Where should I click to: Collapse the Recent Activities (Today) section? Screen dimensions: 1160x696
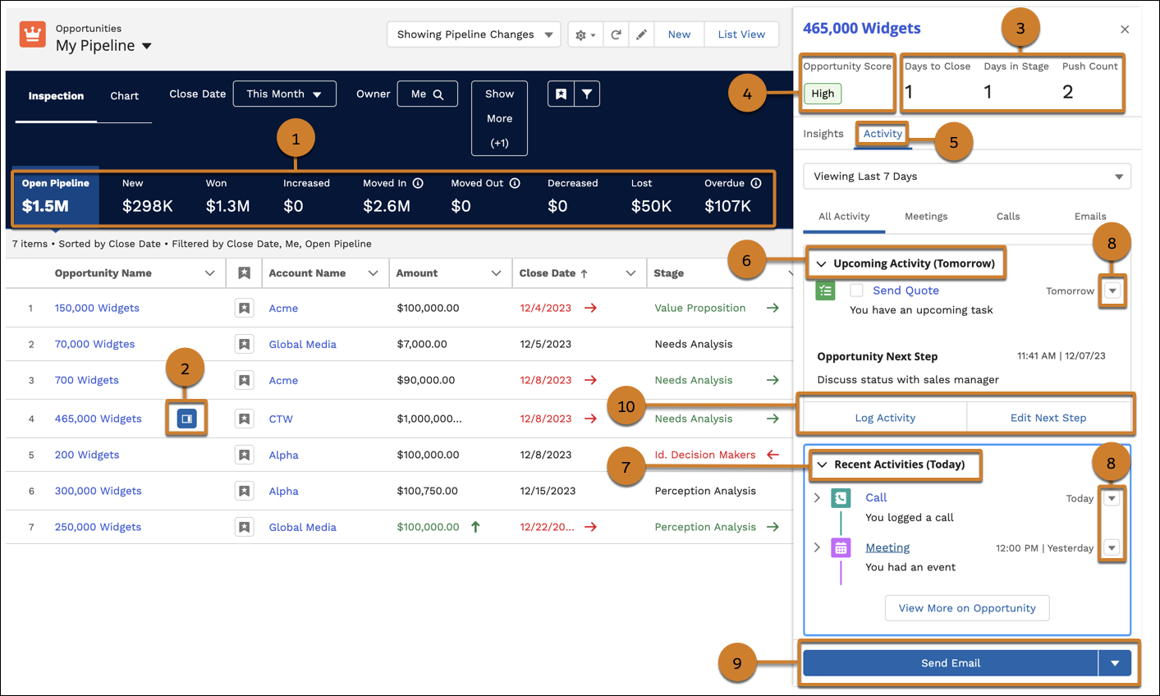pyautogui.click(x=822, y=465)
